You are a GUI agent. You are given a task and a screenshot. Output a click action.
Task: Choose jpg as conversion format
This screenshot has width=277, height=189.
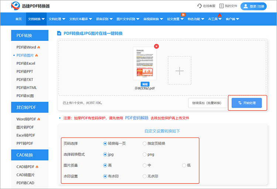pyautogui.click(x=105, y=154)
